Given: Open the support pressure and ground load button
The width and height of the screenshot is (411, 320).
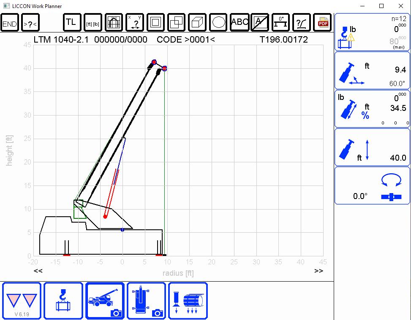Looking at the screenshot, I should pos(188,301).
